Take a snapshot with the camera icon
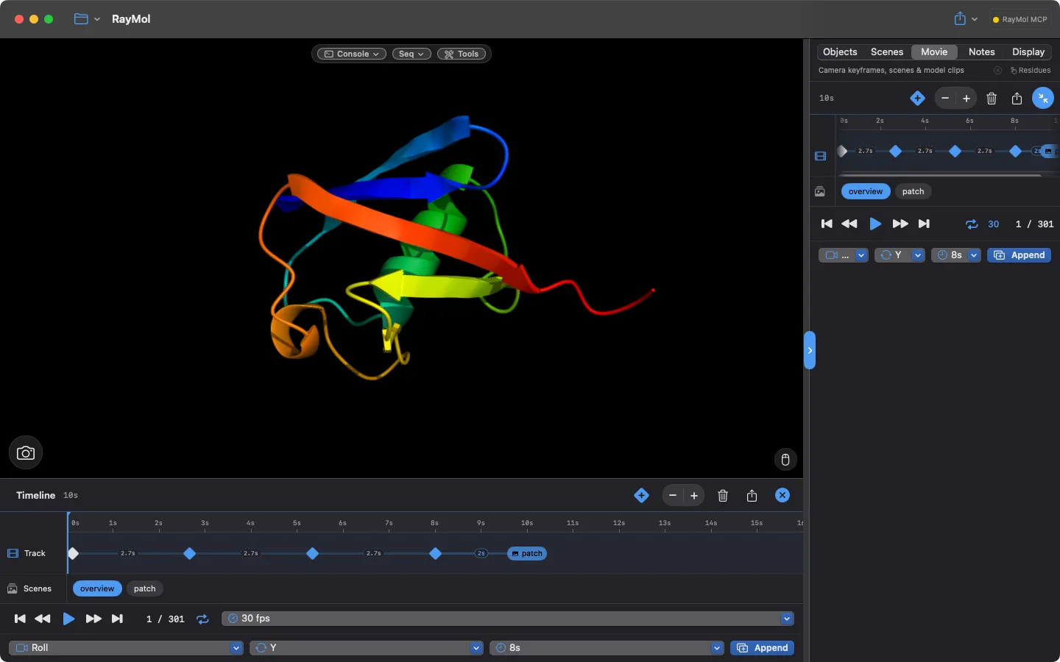Screen dimensions: 1060x662 point(26,453)
